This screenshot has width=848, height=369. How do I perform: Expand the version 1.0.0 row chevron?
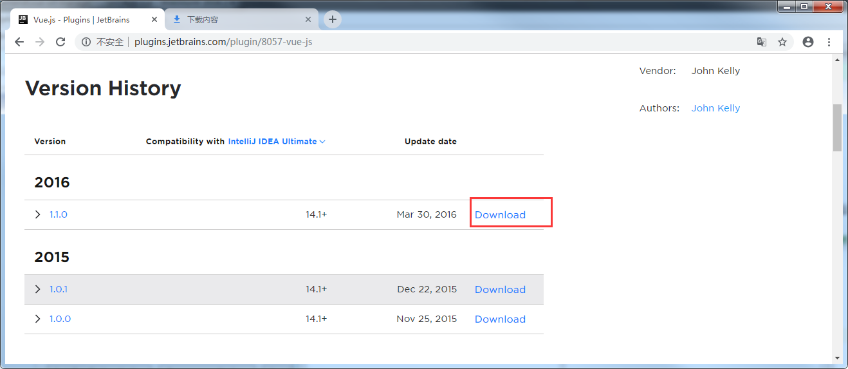coord(37,319)
